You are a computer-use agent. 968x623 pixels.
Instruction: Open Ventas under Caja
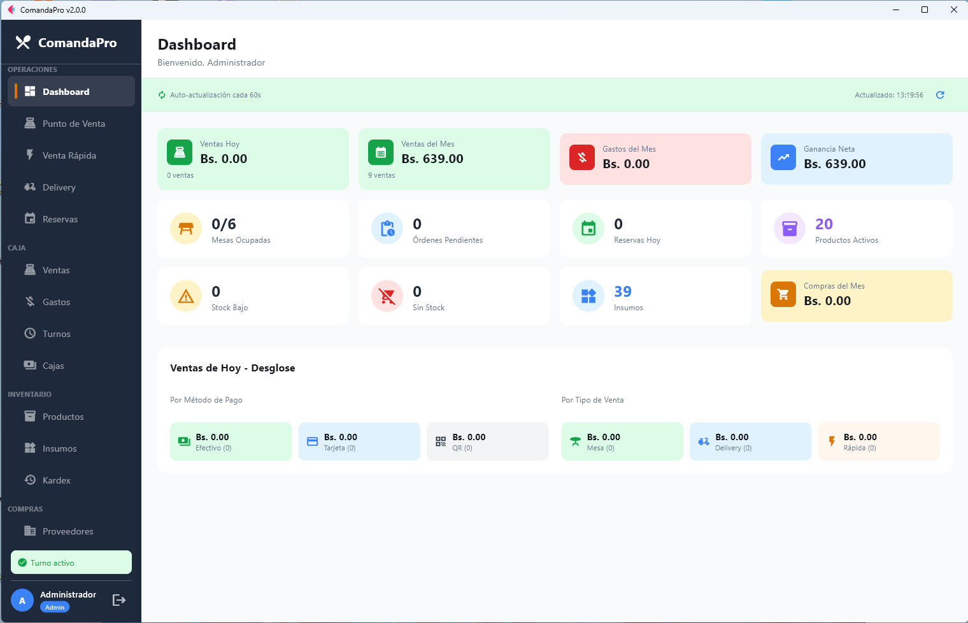click(71, 269)
